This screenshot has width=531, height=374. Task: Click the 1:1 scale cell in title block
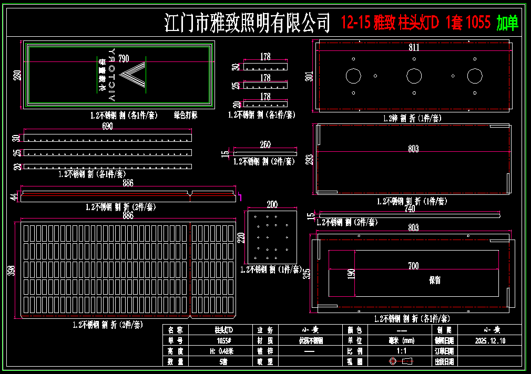pos(401,351)
